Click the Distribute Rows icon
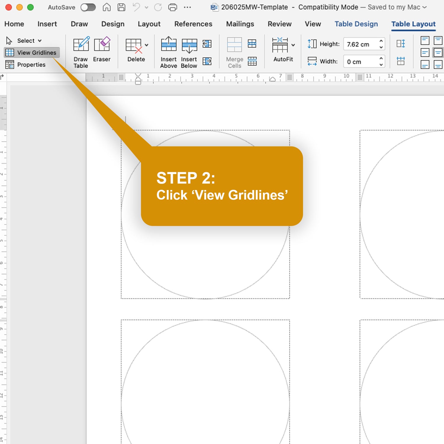 [x=400, y=44]
